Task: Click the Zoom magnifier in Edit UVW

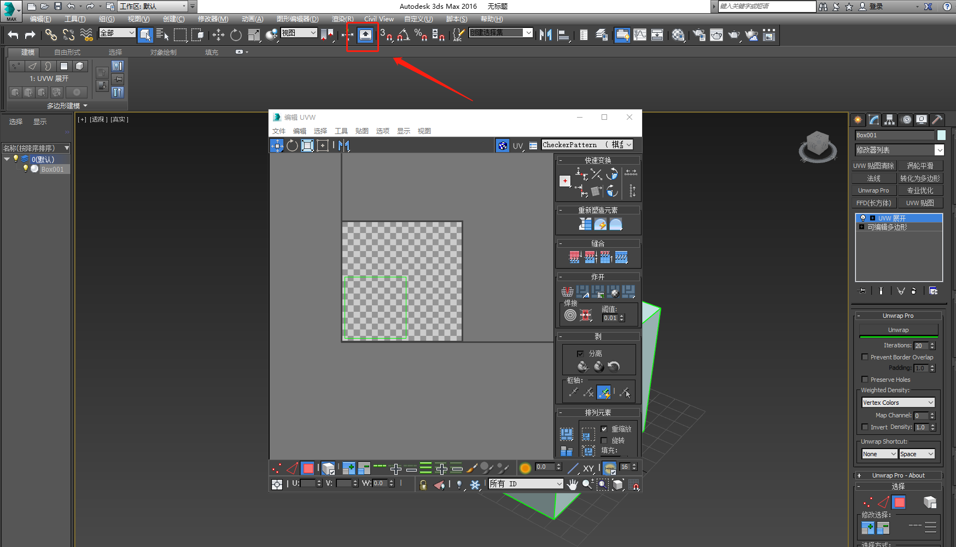Action: pyautogui.click(x=587, y=484)
